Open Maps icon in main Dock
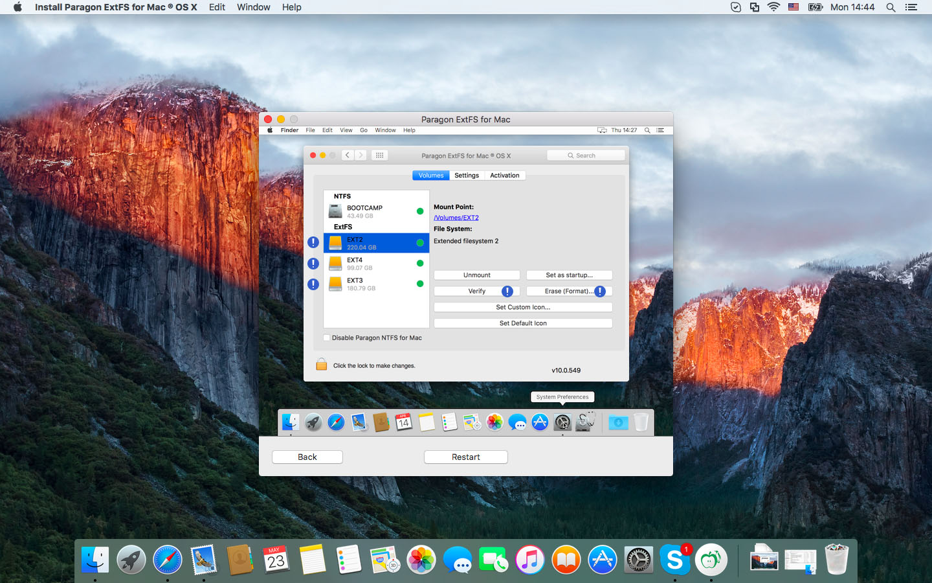The image size is (932, 583). (385, 559)
